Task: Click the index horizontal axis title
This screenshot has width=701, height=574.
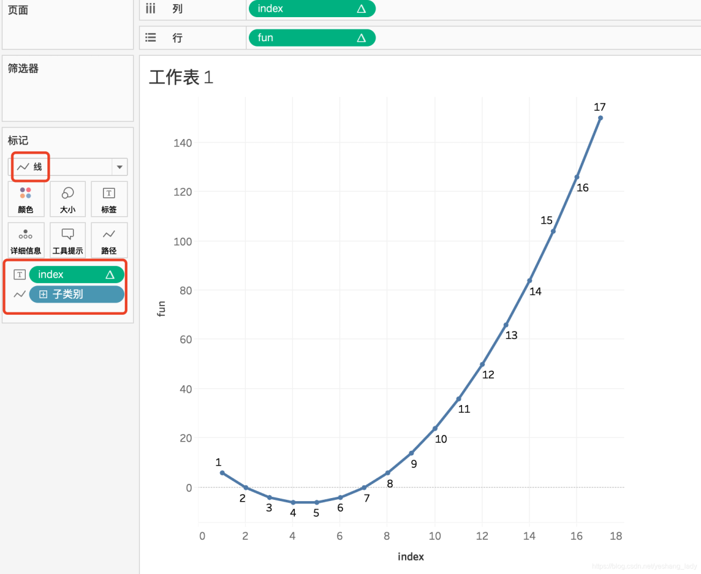Action: tap(411, 557)
